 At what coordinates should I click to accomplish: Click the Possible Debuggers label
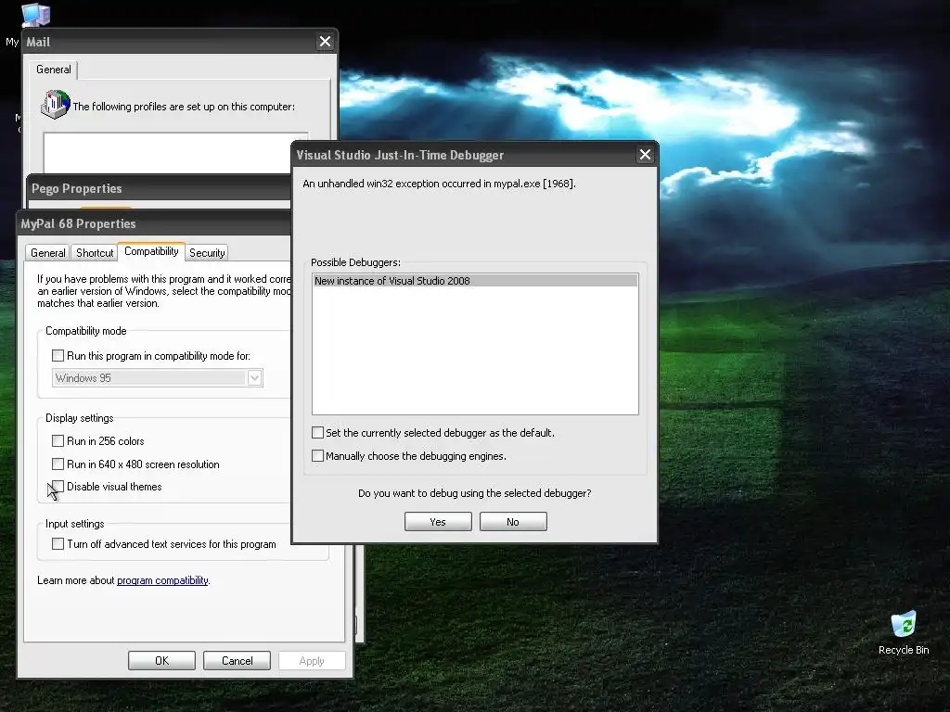coord(355,262)
